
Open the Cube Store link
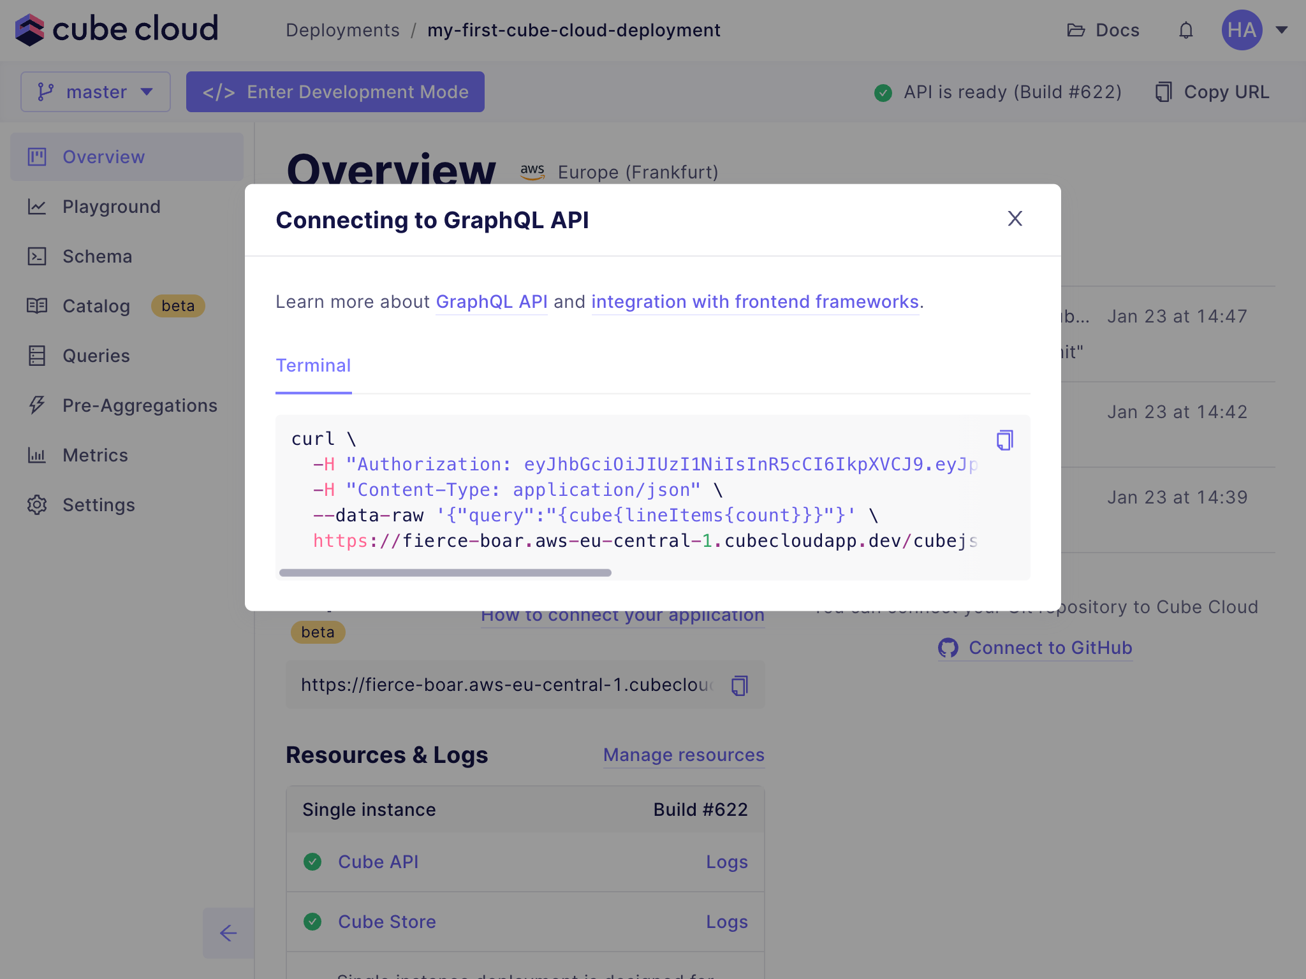click(387, 922)
